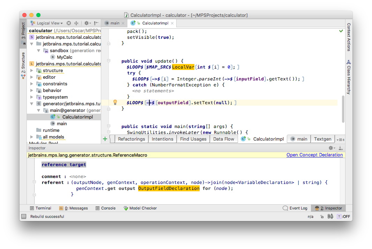This screenshot has height=249, width=372.
Task: Toggle the read-only lock icon in the status bar
Action: [x=322, y=216]
